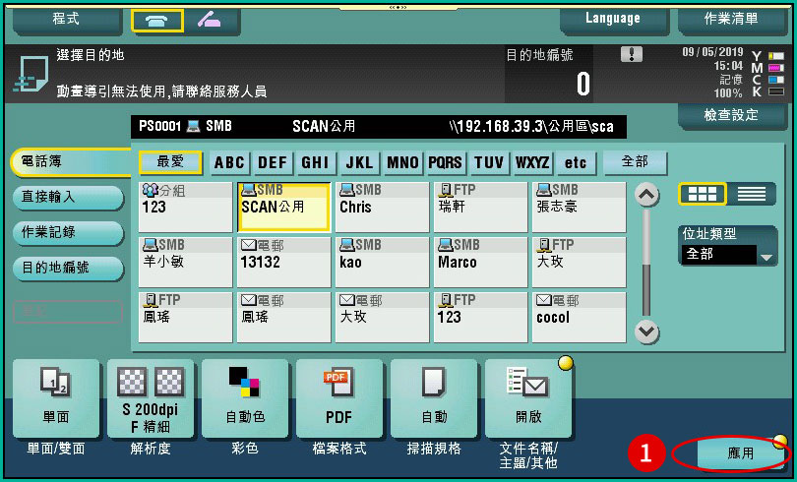Open the PDF file format setting
The height and width of the screenshot is (482, 797).
click(x=338, y=398)
